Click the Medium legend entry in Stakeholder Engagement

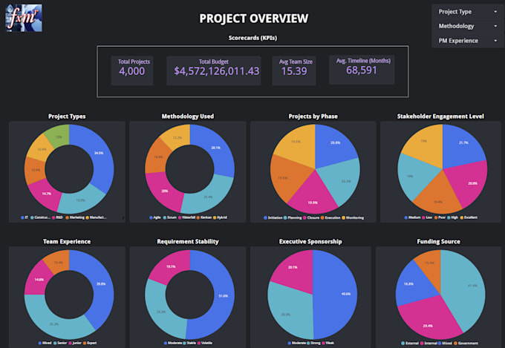click(413, 217)
